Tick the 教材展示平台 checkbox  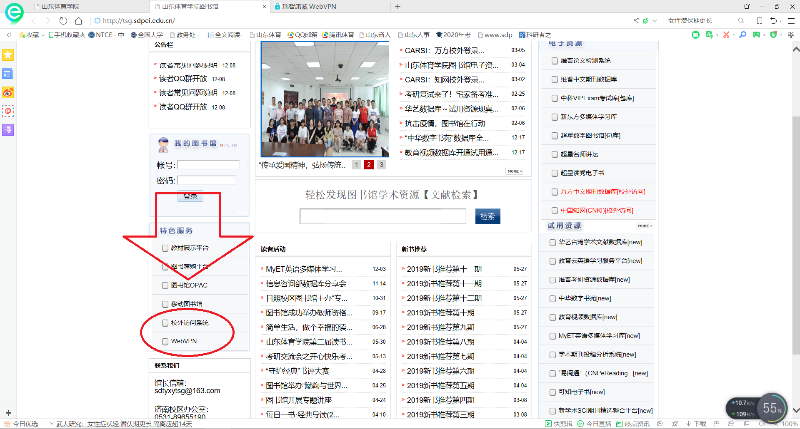(x=165, y=248)
